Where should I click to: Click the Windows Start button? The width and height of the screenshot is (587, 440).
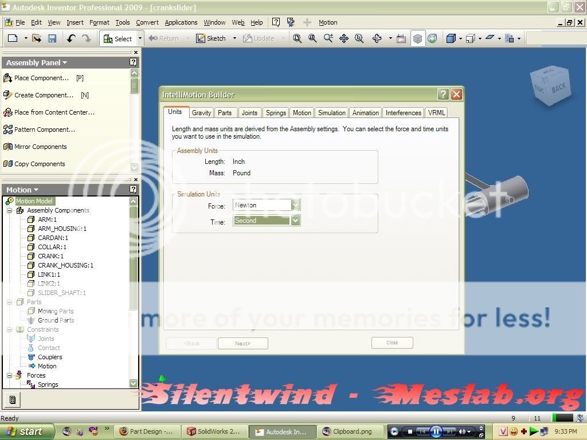pyautogui.click(x=27, y=431)
